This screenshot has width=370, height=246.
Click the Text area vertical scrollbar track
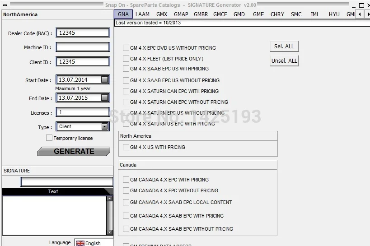(x=109, y=215)
